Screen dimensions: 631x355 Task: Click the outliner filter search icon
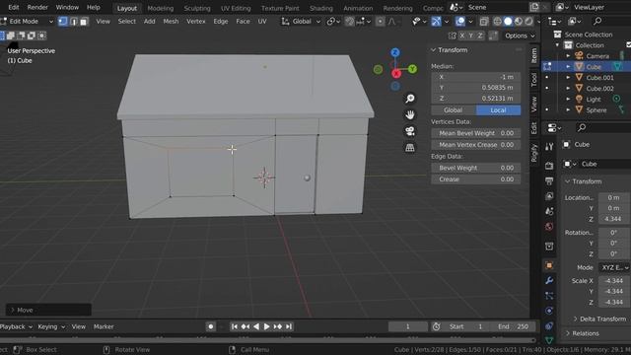(597, 21)
